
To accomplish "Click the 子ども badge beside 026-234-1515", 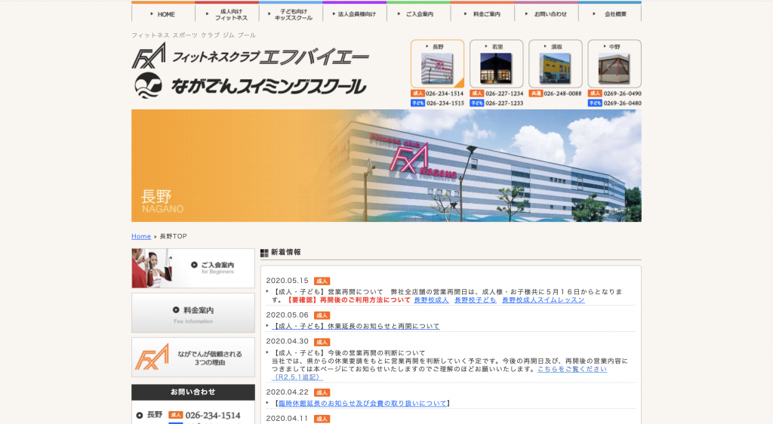I will [417, 103].
